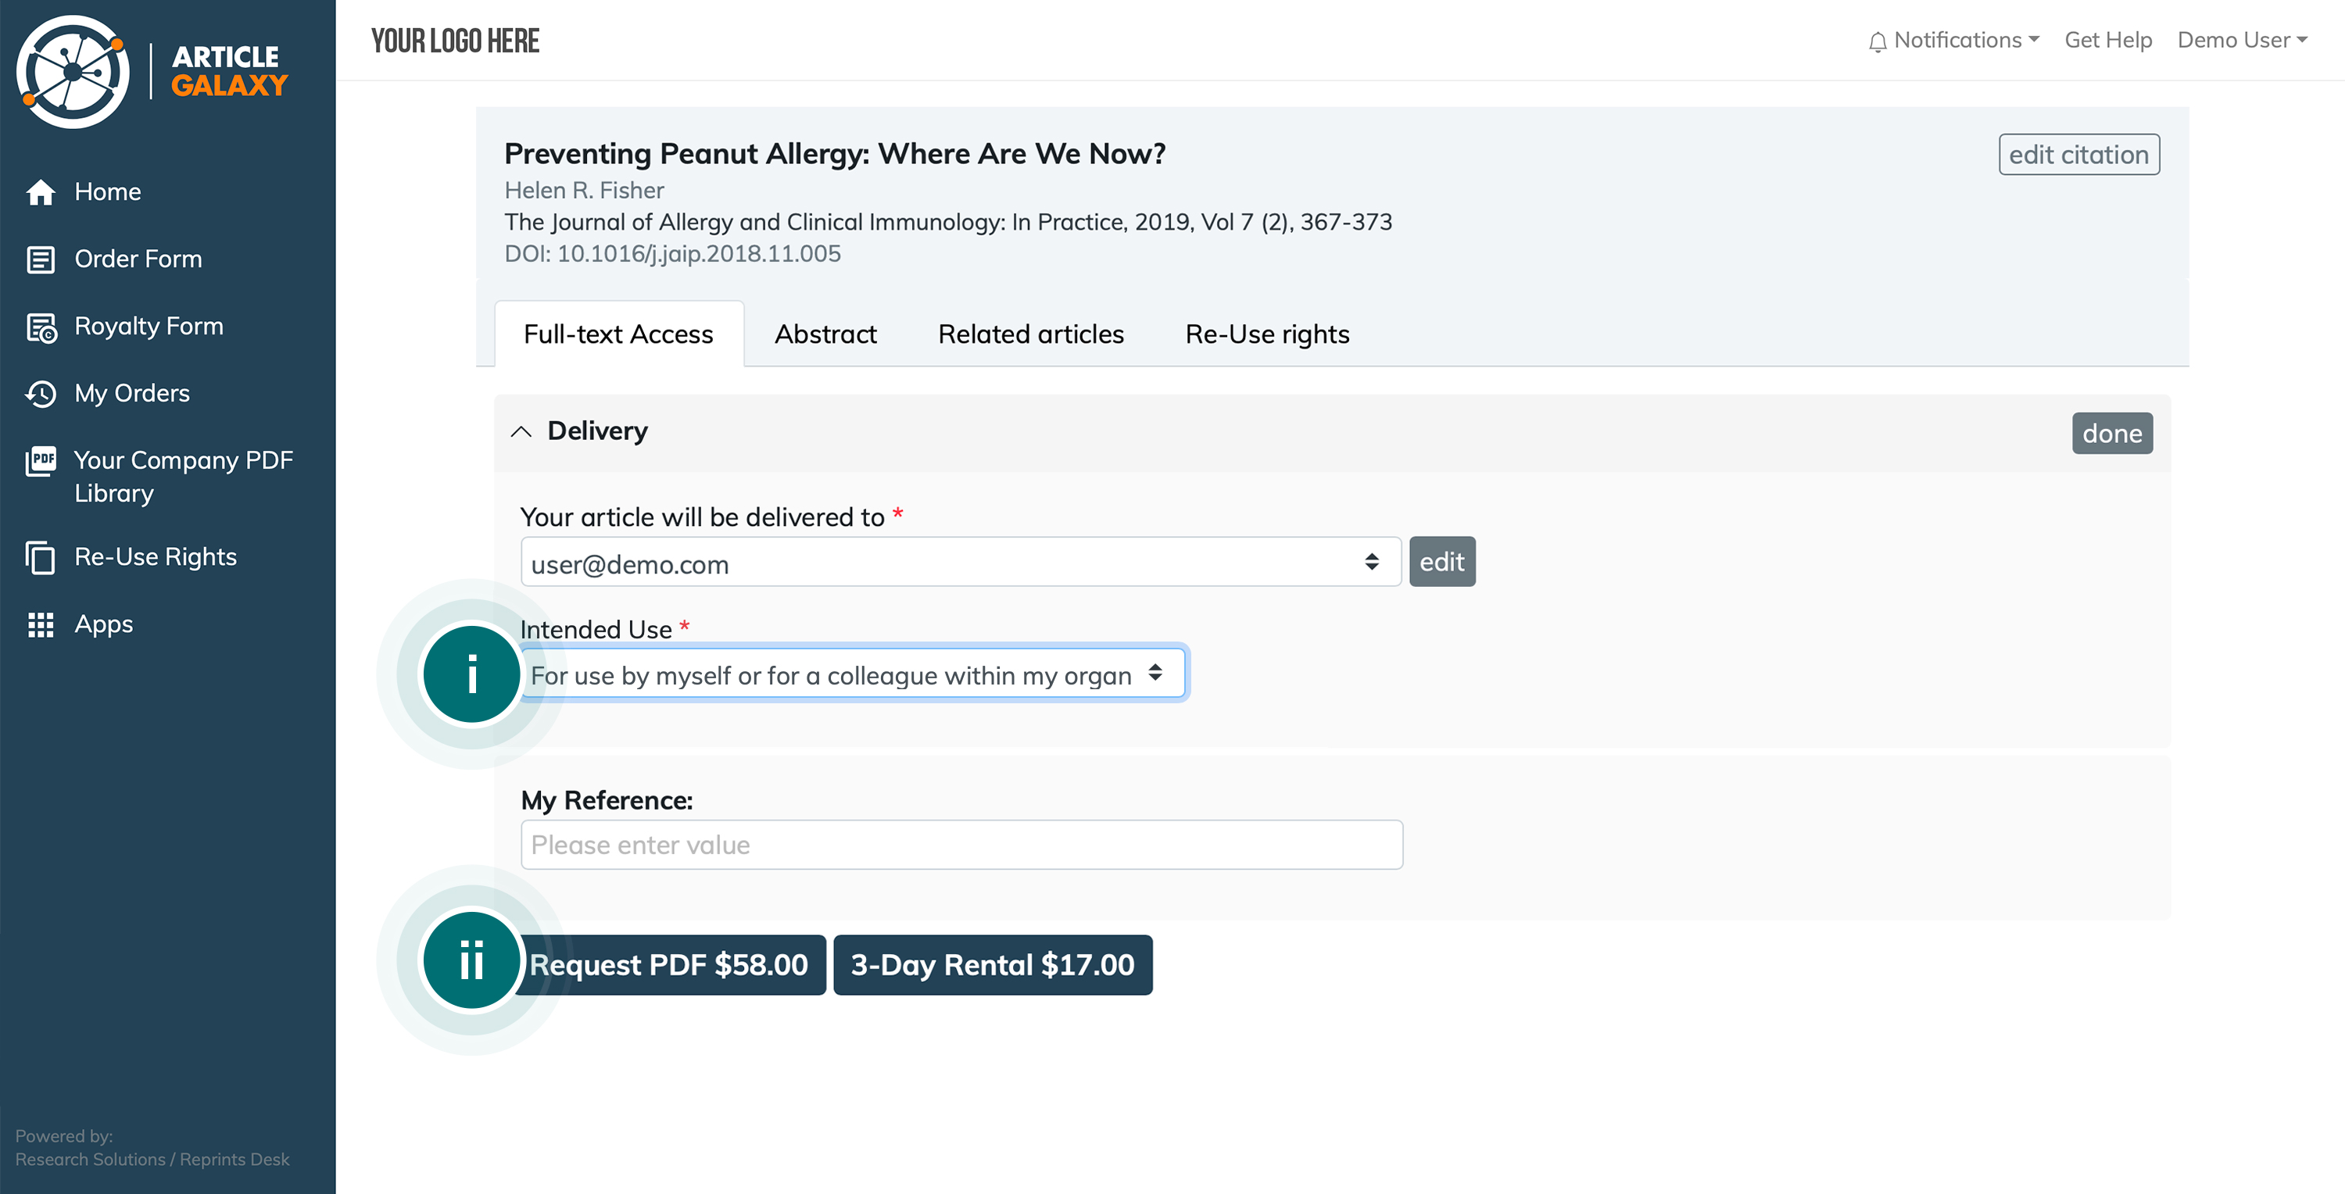Click the teal step ii marker

pyautogui.click(x=471, y=960)
